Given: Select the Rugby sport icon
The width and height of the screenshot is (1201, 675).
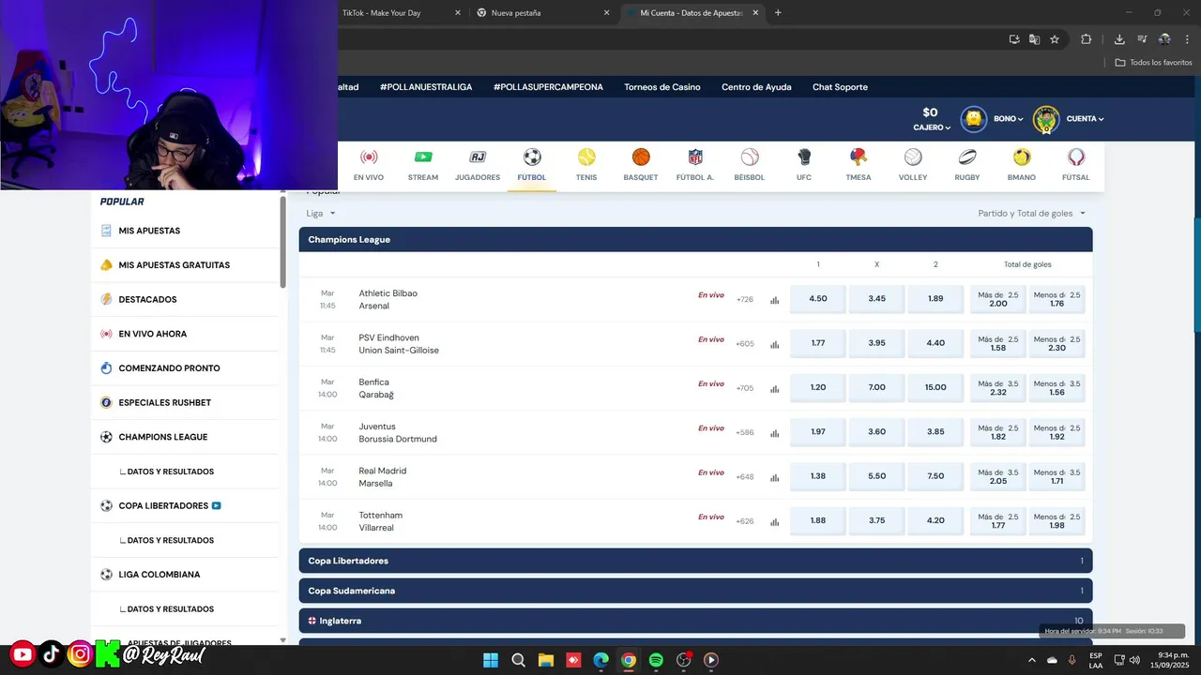Looking at the screenshot, I should click(967, 157).
